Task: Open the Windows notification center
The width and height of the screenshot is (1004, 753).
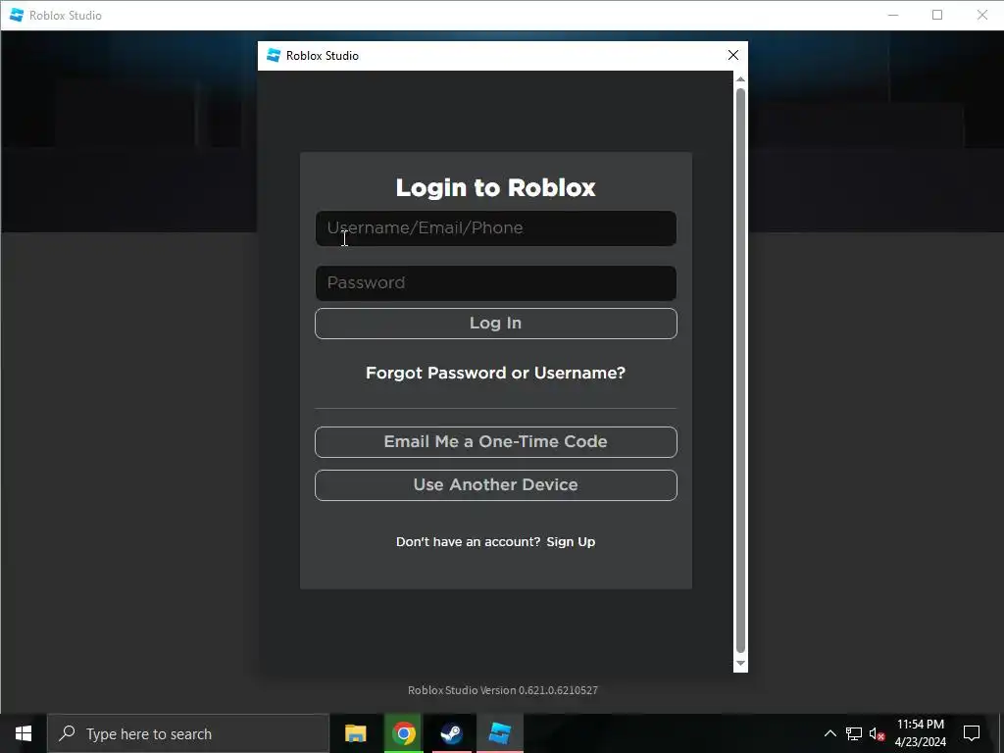Action: point(972,733)
